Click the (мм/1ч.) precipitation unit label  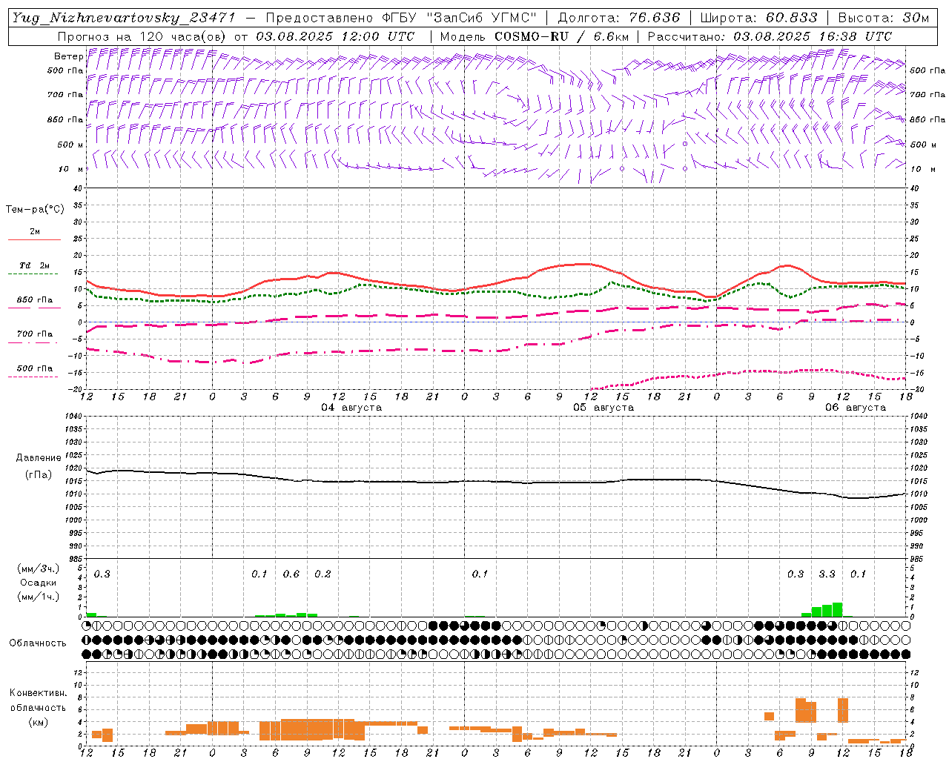point(38,596)
